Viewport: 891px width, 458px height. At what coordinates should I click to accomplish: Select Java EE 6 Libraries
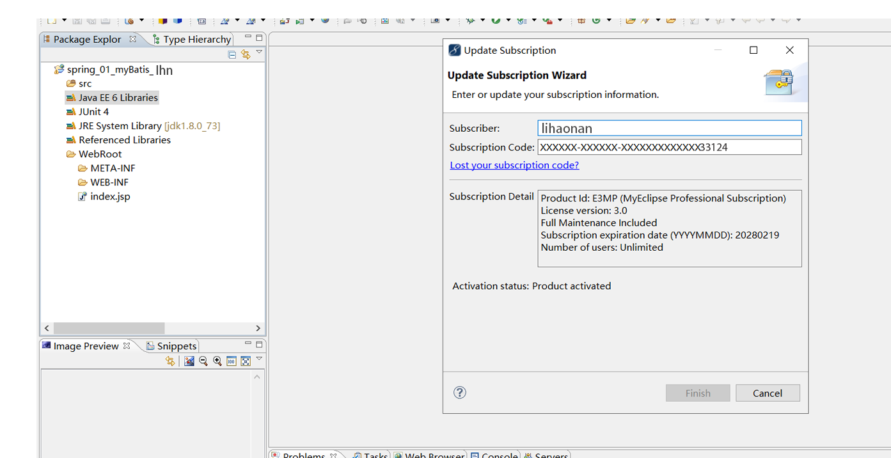tap(112, 98)
